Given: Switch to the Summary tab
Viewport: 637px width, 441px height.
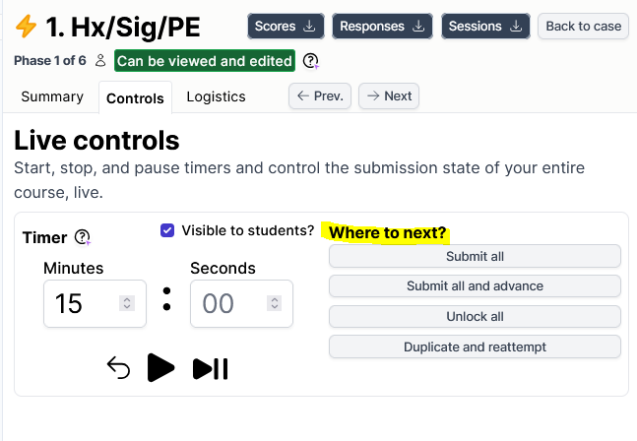Looking at the screenshot, I should tap(52, 96).
